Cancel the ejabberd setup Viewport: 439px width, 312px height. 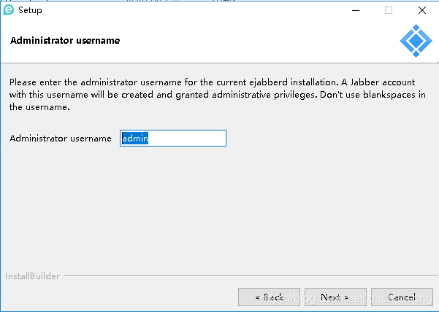[402, 297]
